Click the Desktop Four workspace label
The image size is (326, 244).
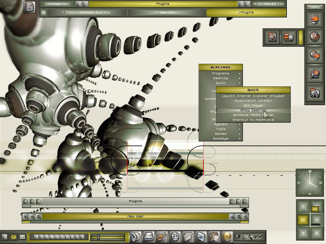(x=57, y=4)
